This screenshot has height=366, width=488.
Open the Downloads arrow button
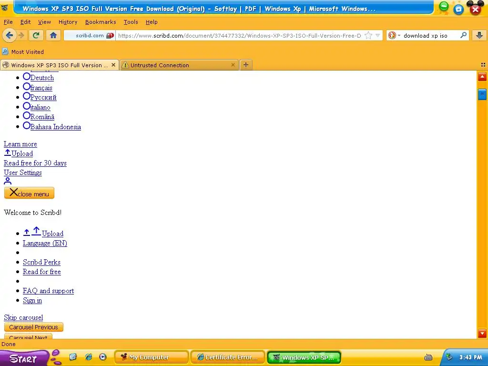coord(479,35)
